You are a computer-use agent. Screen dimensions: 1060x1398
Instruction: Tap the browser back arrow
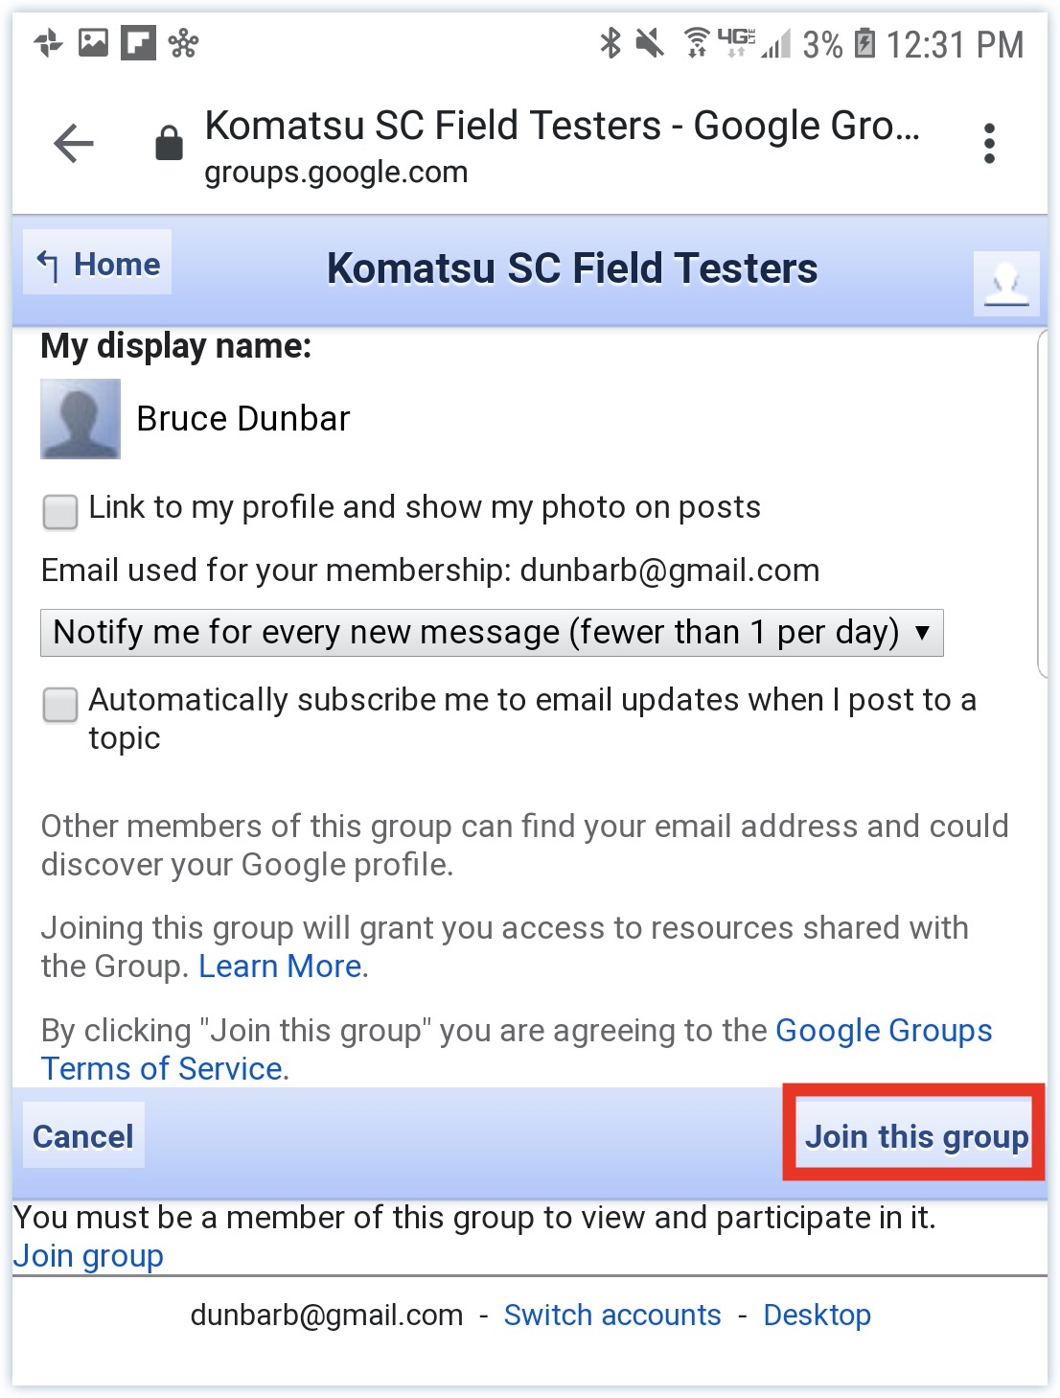coord(74,145)
